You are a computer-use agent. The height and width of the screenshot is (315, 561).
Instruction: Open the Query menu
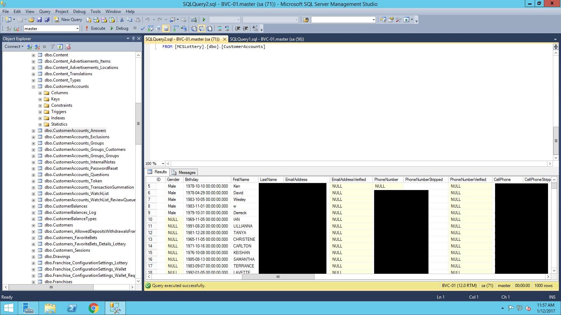45,11
